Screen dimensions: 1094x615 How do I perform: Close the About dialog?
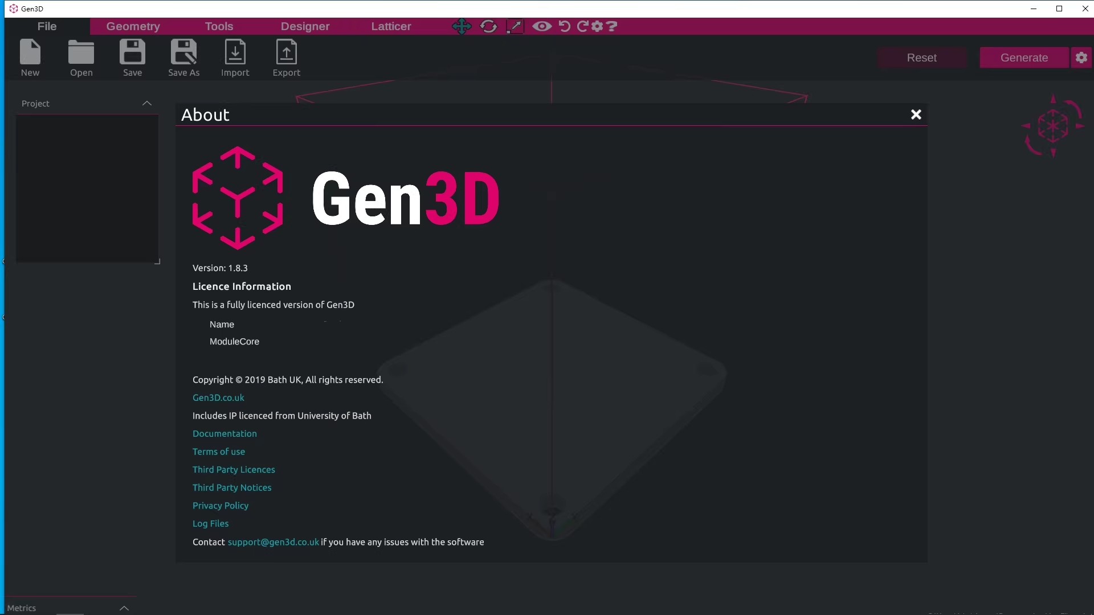coord(916,114)
